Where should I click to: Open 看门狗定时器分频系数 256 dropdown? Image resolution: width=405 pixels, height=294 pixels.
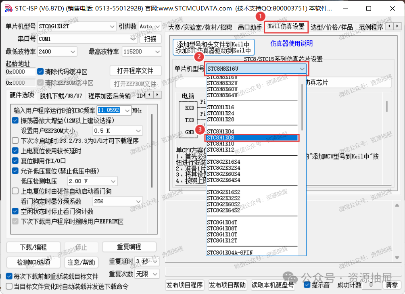coord(117,201)
